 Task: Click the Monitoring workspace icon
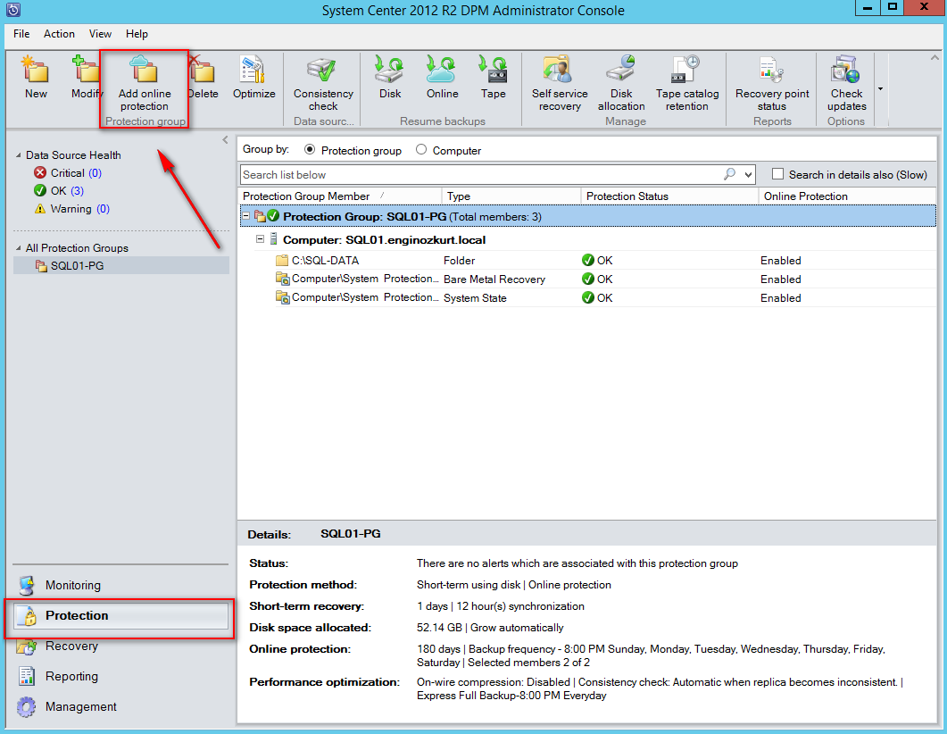(x=27, y=585)
